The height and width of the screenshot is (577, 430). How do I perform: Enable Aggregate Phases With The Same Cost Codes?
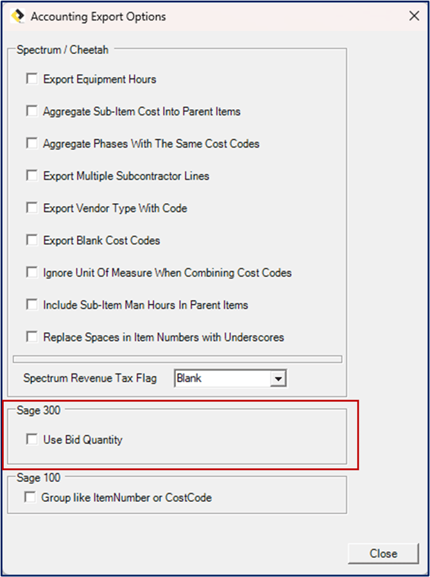click(x=31, y=143)
